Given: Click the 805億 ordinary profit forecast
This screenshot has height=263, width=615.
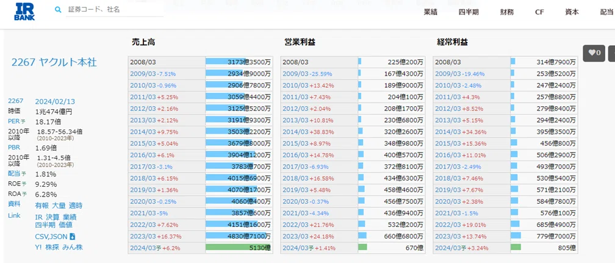Looking at the screenshot, I should pos(567,248).
